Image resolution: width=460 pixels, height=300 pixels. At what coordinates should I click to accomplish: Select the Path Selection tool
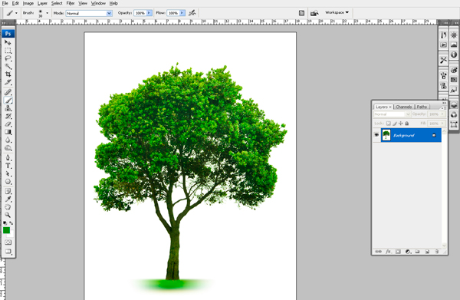coord(8,173)
